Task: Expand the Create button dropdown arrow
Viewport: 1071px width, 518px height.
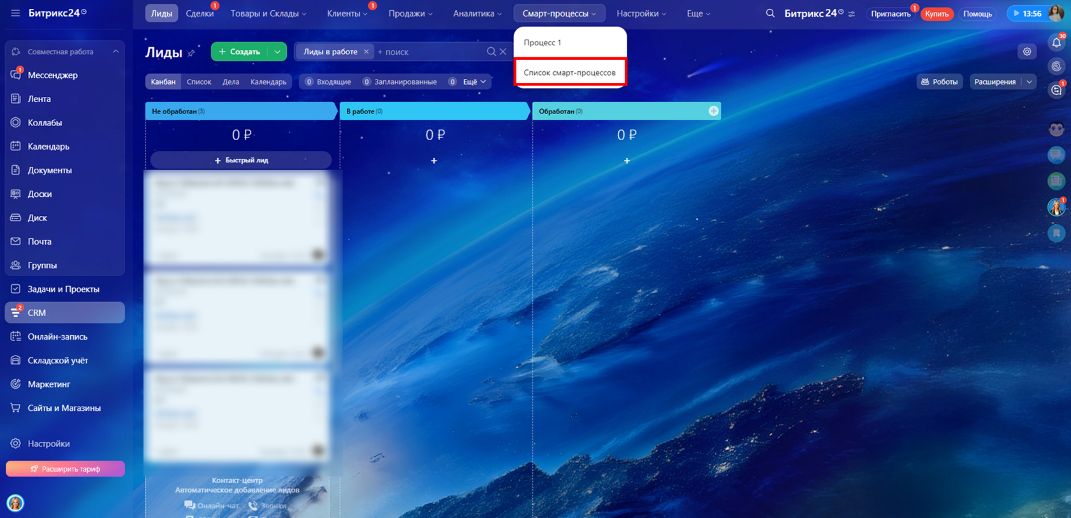Action: pyautogui.click(x=277, y=52)
